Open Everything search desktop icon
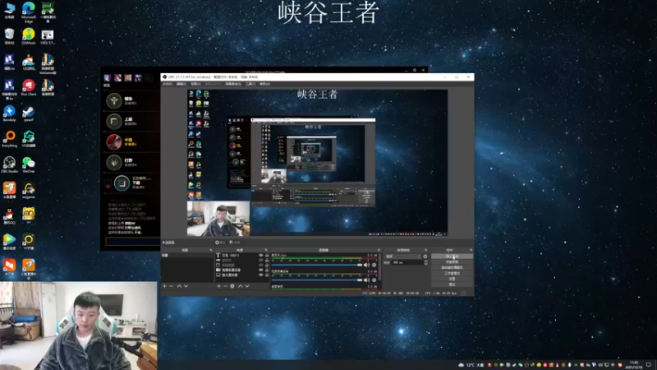Screen dimensions: 657x370 (9, 139)
